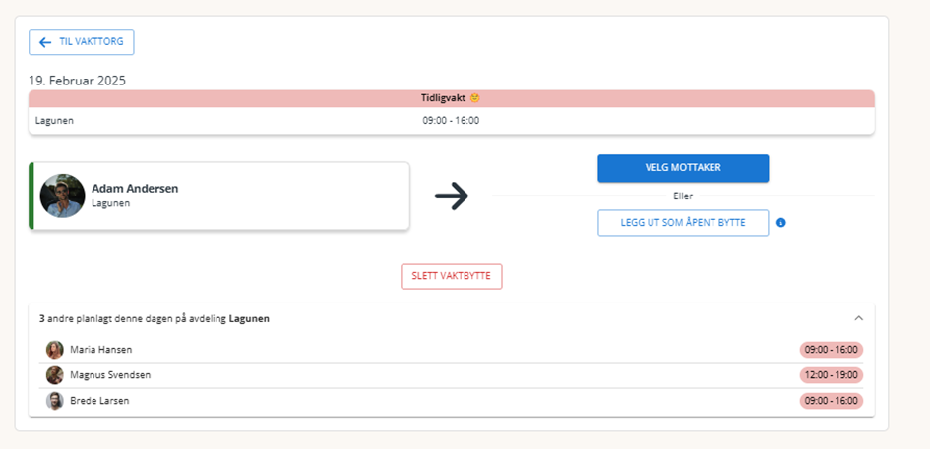The image size is (930, 449).
Task: Click Maria Hansen's 09:00 - 16:00 shift badge
Action: [831, 350]
